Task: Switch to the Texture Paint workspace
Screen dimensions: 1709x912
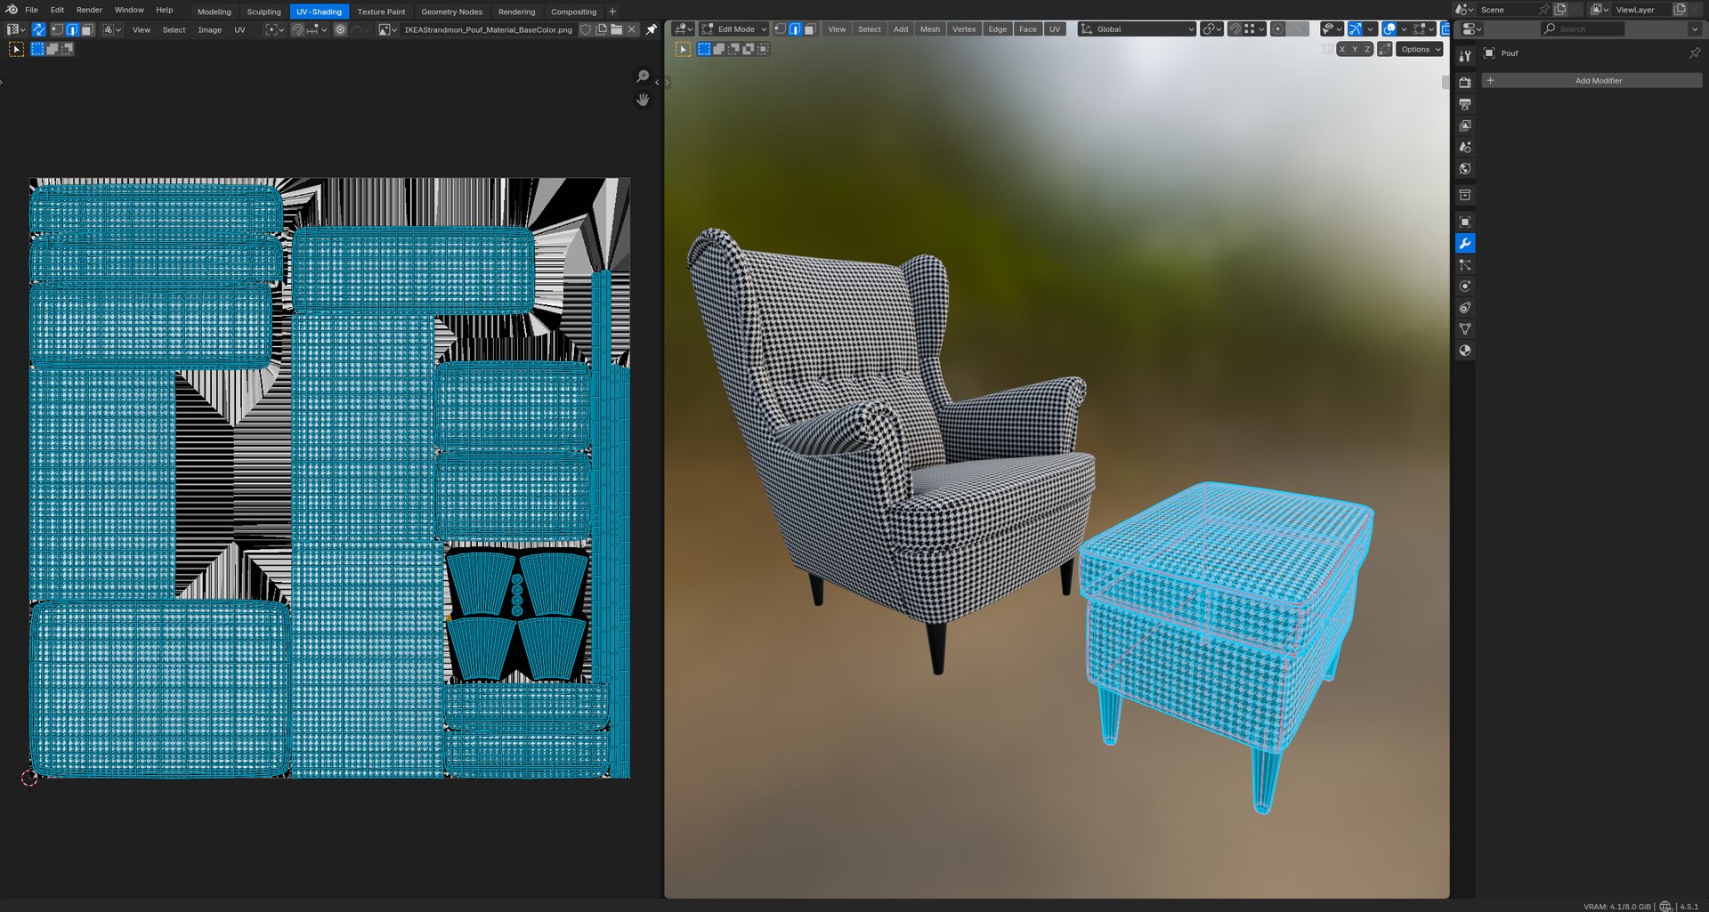Action: point(381,12)
